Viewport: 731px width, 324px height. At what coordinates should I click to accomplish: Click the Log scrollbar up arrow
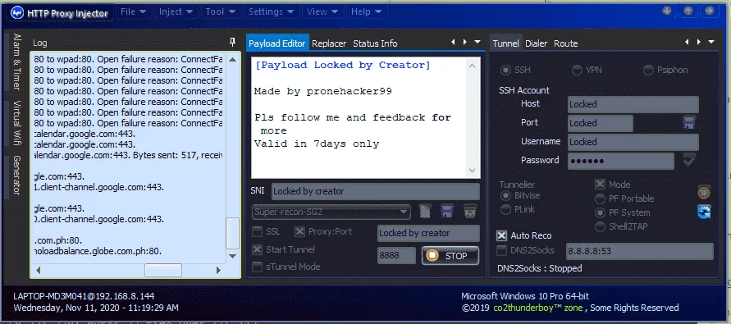pyautogui.click(x=233, y=60)
